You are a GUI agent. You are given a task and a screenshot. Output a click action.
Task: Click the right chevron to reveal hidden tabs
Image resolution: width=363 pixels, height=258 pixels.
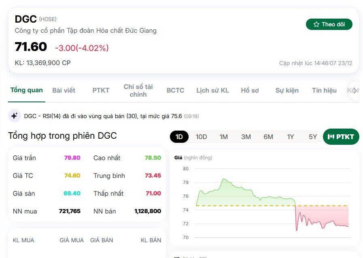pos(356,91)
